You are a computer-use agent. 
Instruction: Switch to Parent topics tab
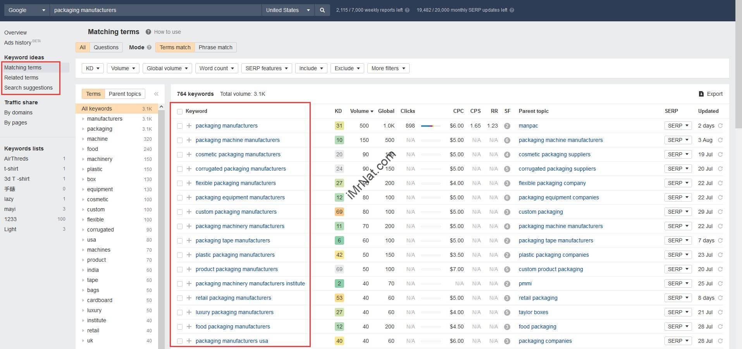coord(125,94)
